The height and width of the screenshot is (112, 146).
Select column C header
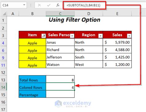(60, 14)
